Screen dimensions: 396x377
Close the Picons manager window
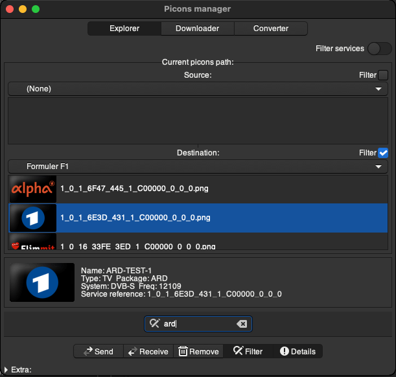(x=10, y=9)
